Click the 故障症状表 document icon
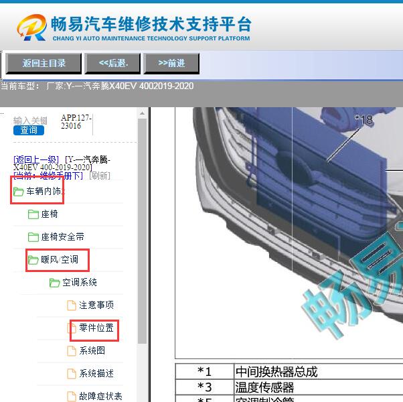The height and width of the screenshot is (402, 403). (72, 396)
